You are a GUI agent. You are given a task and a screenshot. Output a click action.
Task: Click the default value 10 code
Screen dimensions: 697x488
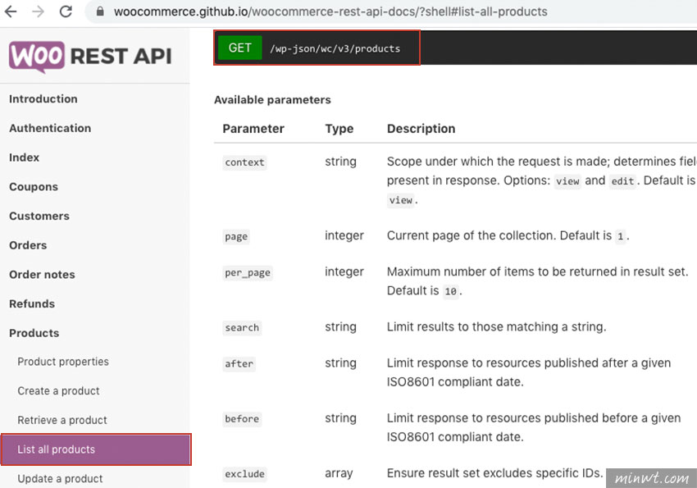click(x=451, y=291)
